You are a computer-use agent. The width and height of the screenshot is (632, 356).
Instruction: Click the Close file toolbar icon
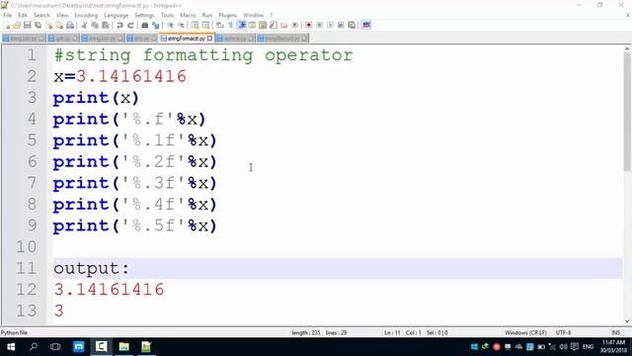tap(48, 25)
